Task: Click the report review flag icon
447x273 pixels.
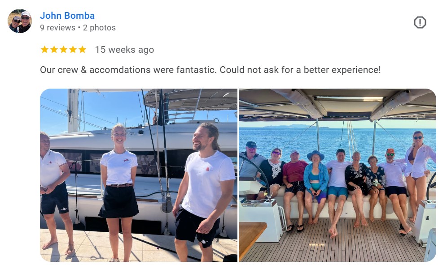Action: point(420,22)
